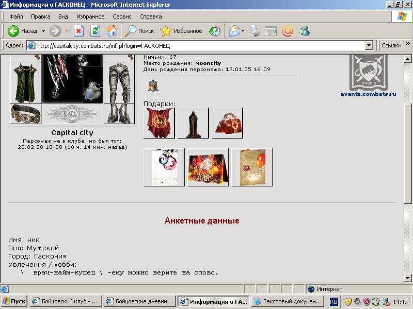Click the 2008 fireworks greeting card
This screenshot has height=309, width=413.
click(x=208, y=167)
